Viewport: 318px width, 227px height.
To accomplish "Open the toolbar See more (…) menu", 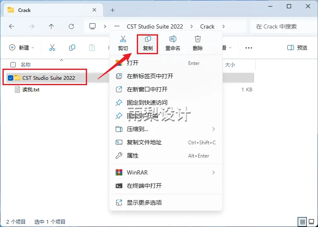I will point(249,48).
